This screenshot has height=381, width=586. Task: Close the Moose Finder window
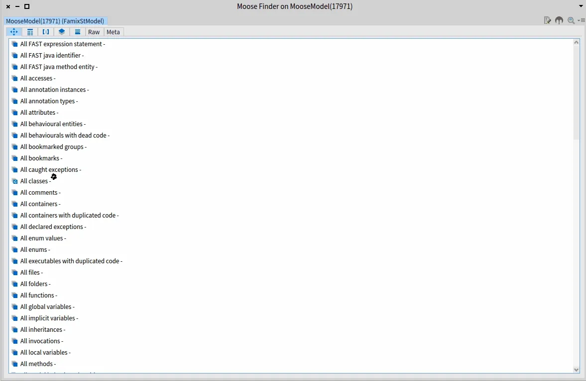(8, 6)
